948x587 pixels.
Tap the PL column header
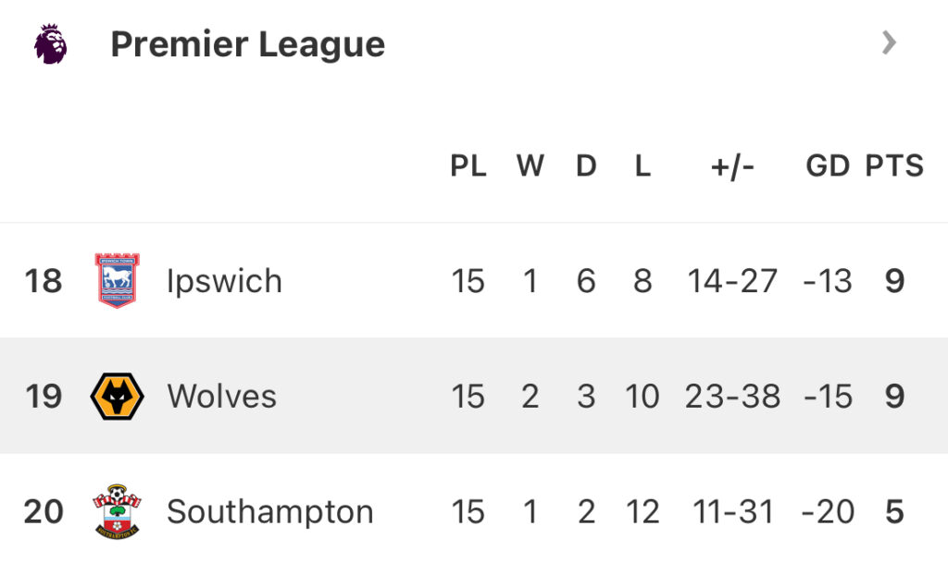point(468,165)
